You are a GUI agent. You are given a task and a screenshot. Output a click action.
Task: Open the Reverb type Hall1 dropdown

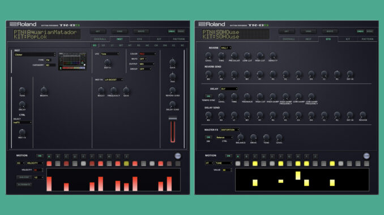(226, 48)
